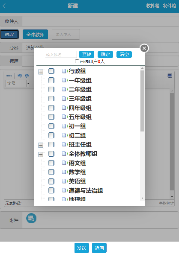Check the 二年级组 checkbox

[51, 89]
